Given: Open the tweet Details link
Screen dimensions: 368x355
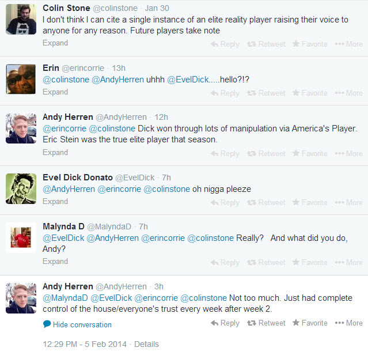Looking at the screenshot, I should pos(146,344).
